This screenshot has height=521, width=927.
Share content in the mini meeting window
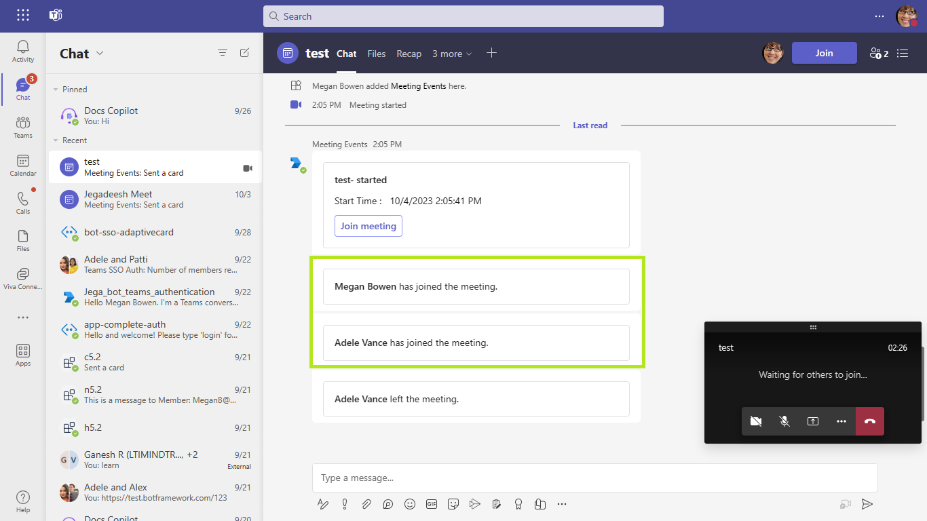813,421
